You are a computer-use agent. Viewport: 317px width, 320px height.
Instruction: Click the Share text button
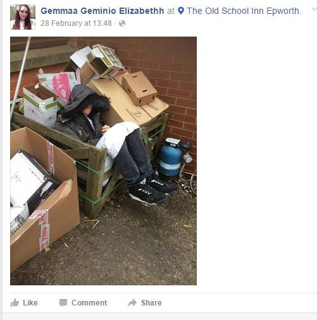coord(151,303)
